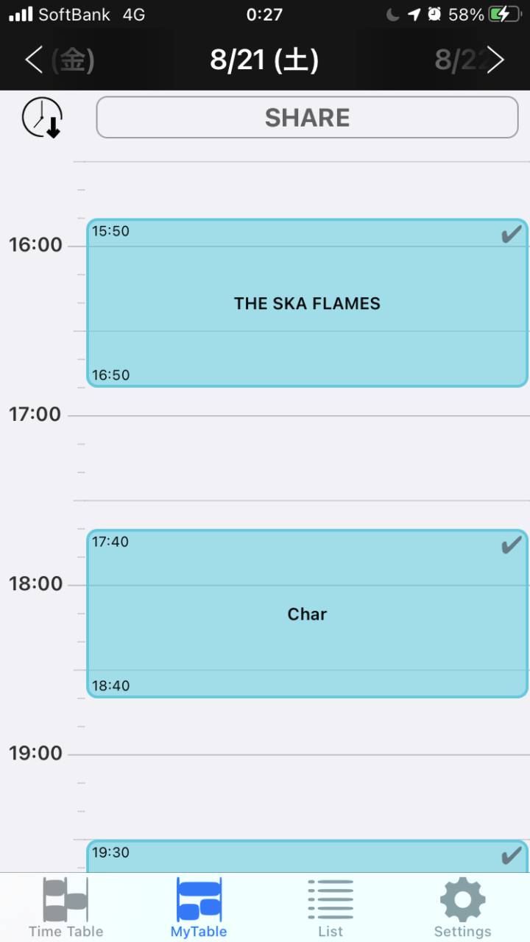Tap the Do Not Disturb moon icon
The width and height of the screenshot is (530, 942).
coord(393,14)
